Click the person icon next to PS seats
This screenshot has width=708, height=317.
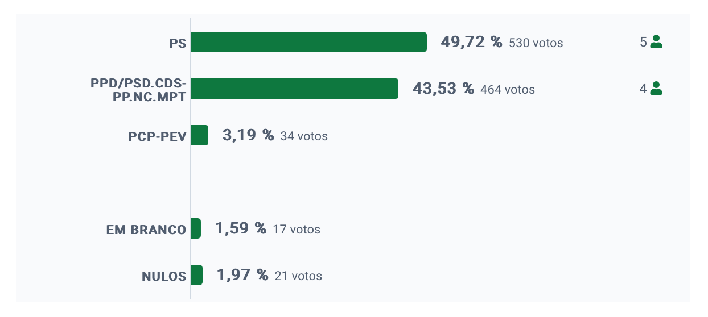coord(656,42)
